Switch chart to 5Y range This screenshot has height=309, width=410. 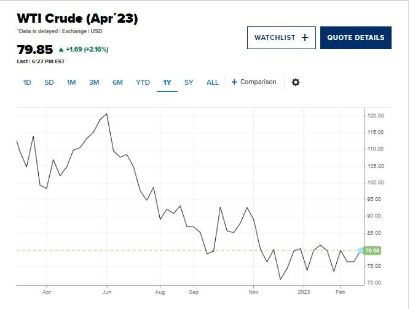pos(189,82)
